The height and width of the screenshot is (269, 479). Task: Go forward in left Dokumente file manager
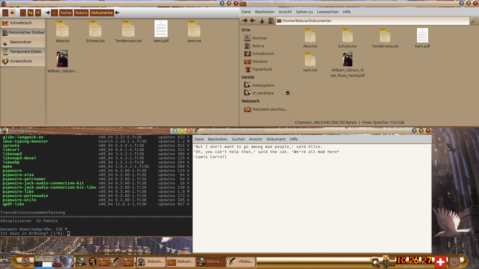[13, 13]
